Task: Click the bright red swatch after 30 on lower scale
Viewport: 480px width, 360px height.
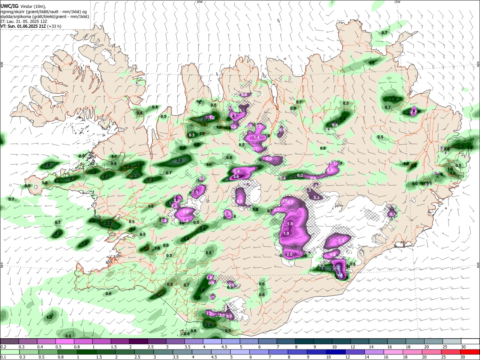Action: tap(470, 352)
